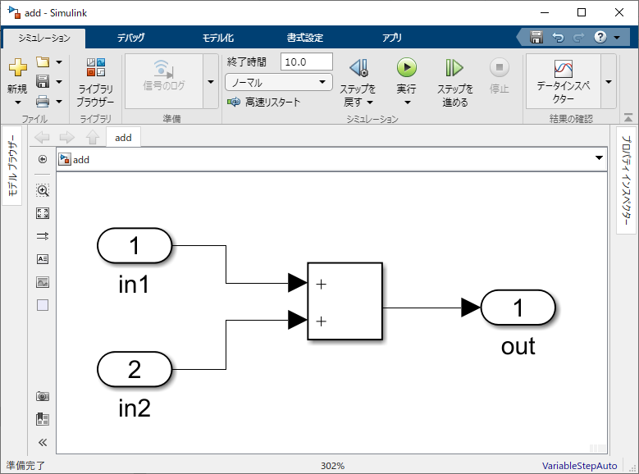Image resolution: width=639 pixels, height=474 pixels.
Task: Save the model with the floppy icon in ribbon
Action: pos(43,81)
